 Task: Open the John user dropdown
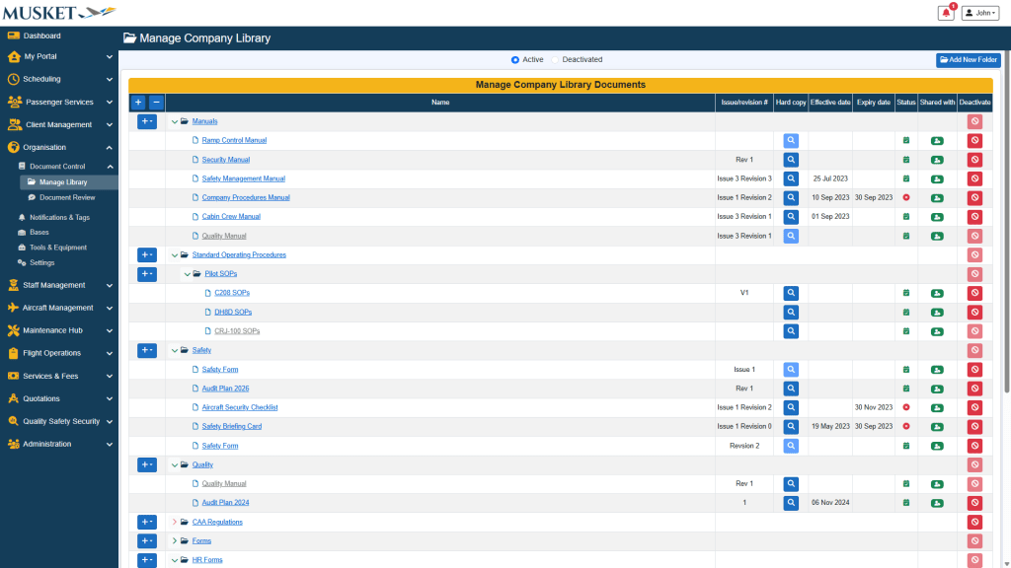(981, 13)
